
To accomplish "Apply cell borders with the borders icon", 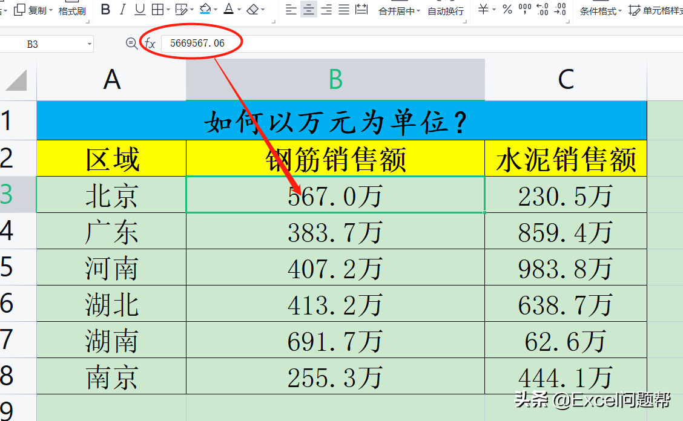I will 157,9.
